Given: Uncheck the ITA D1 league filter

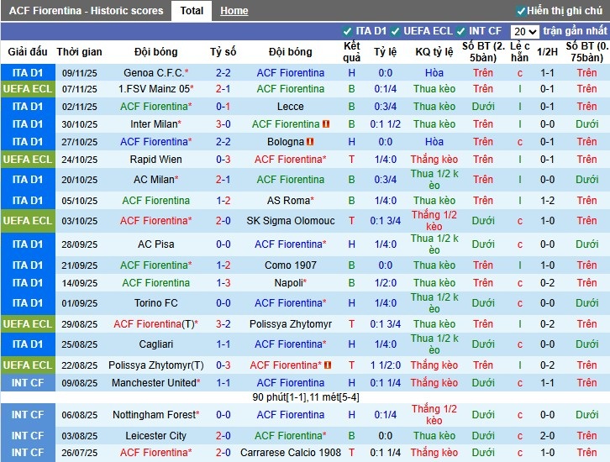Looking at the screenshot, I should coord(348,31).
